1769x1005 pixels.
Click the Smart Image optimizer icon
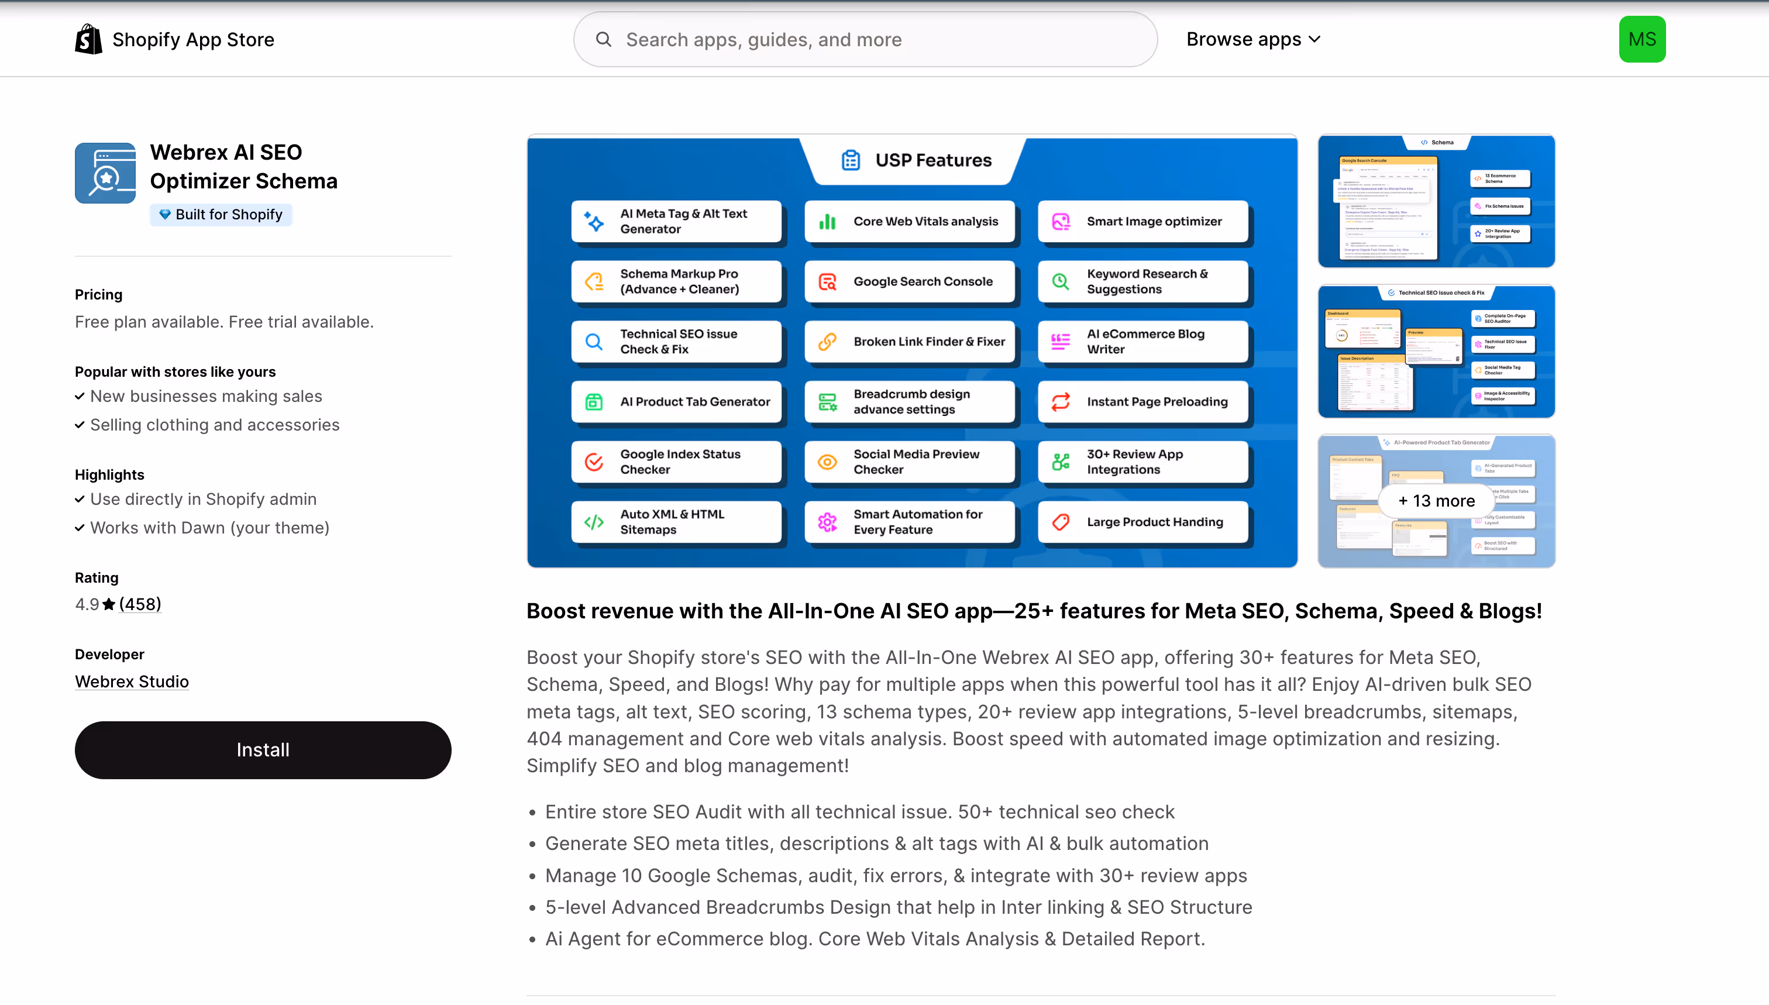click(x=1061, y=222)
